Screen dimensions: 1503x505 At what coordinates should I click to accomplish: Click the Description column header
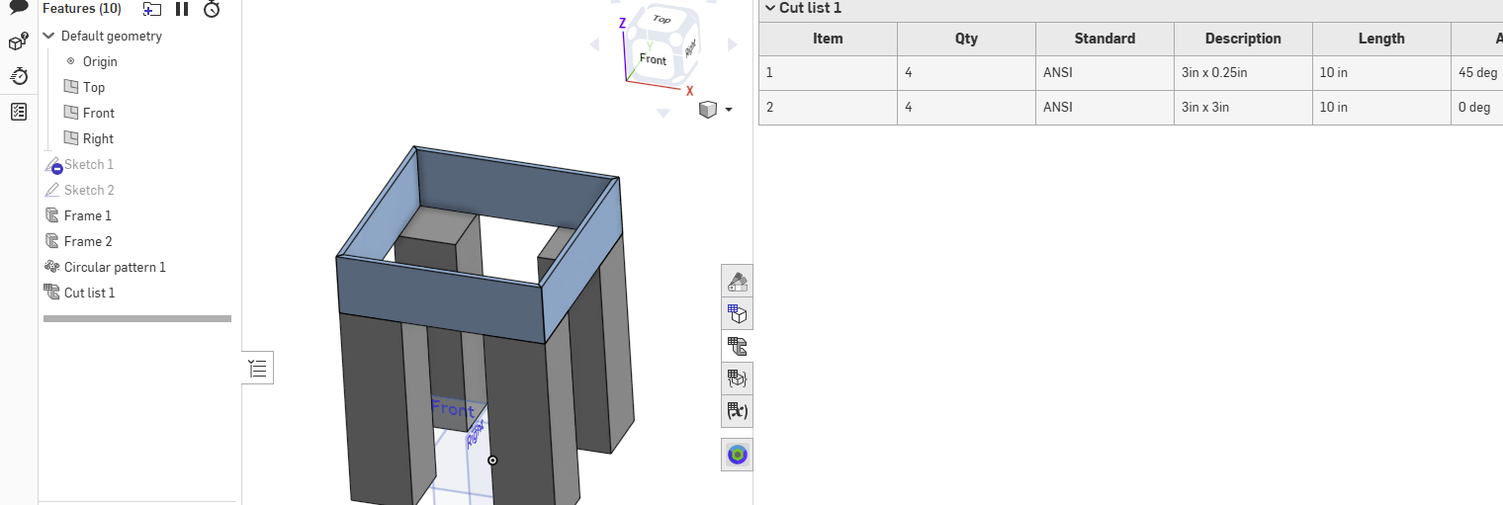click(1243, 39)
